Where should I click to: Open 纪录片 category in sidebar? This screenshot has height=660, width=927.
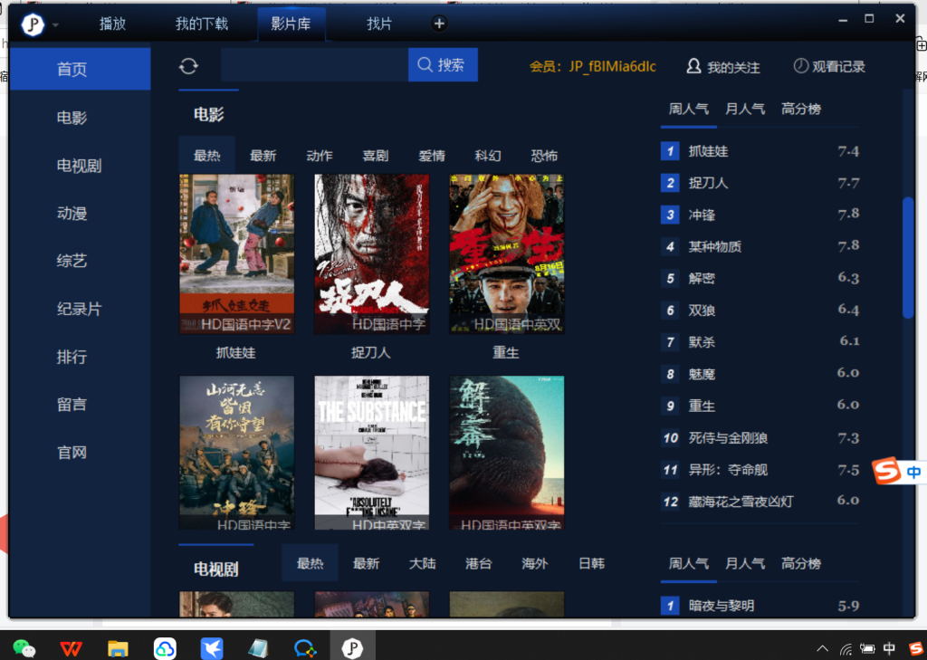(80, 309)
